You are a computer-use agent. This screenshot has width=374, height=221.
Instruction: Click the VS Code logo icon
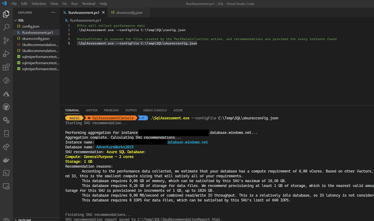tap(4, 4)
